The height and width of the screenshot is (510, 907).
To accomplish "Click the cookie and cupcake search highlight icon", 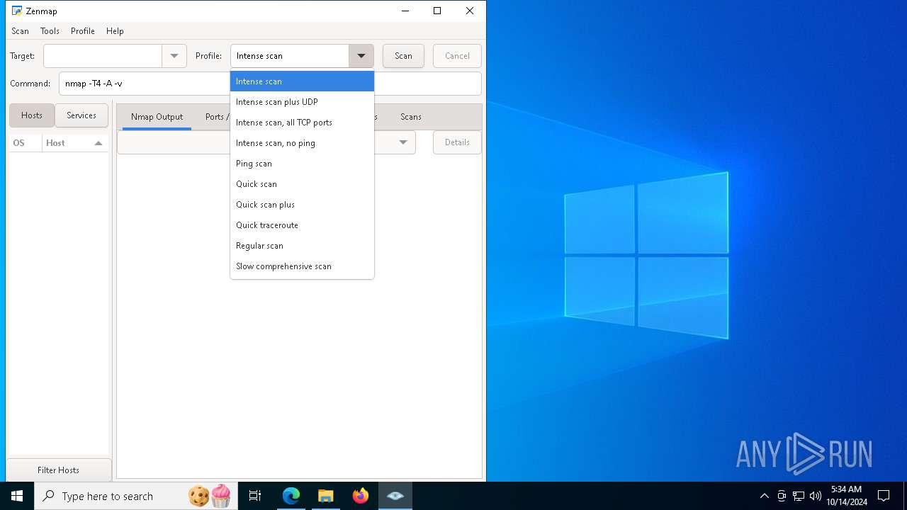I will 210,496.
